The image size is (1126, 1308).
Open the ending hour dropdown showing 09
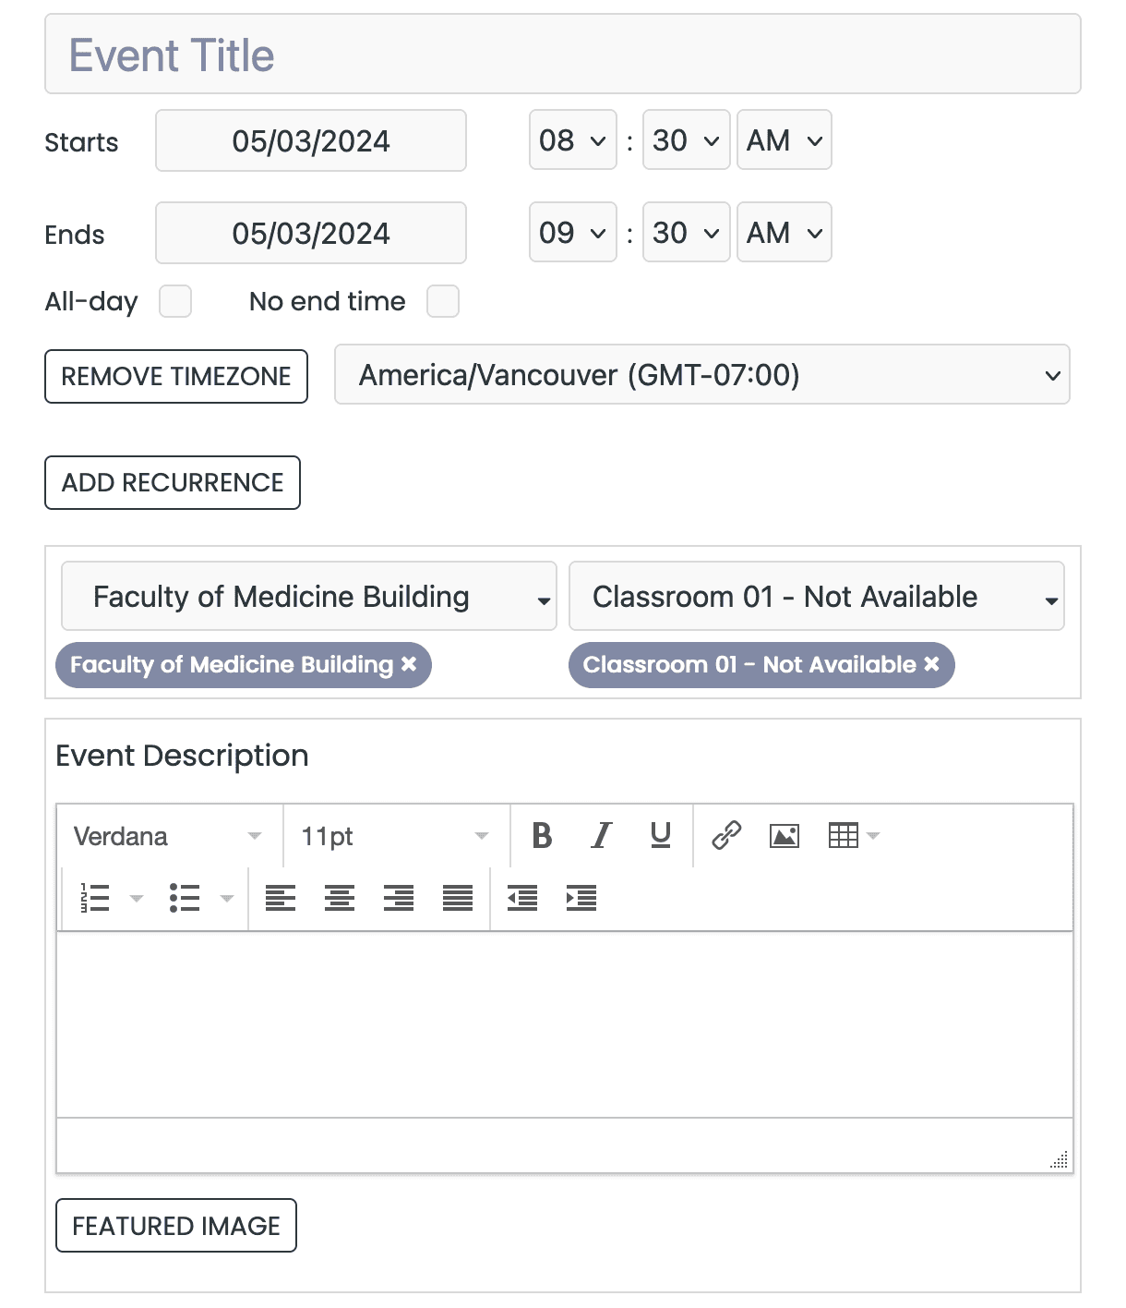click(x=572, y=232)
